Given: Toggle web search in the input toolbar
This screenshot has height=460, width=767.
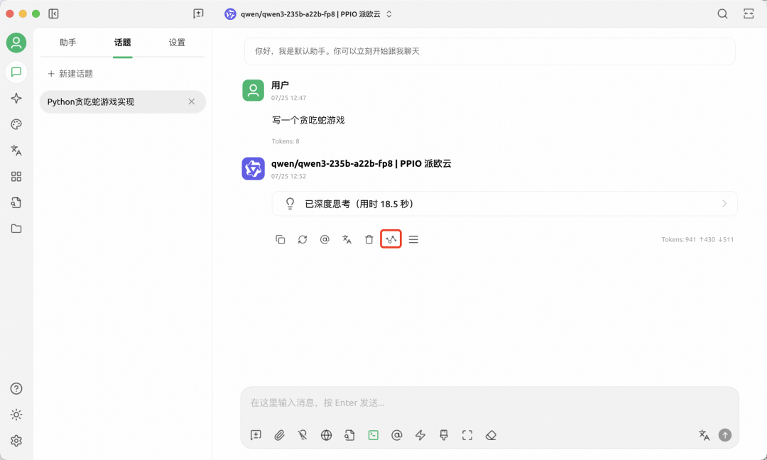Looking at the screenshot, I should [326, 434].
